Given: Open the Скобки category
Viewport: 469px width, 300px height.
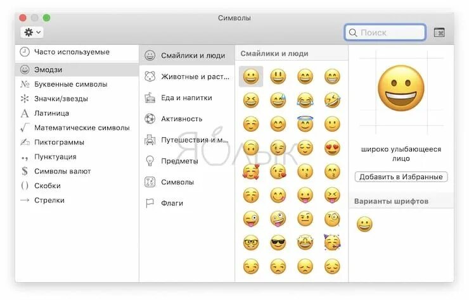Looking at the screenshot, I should tap(77, 185).
